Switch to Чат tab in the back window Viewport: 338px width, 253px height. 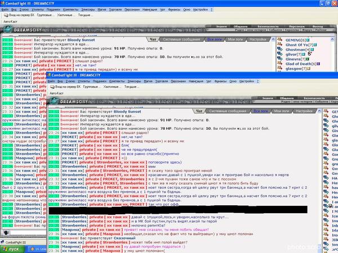(153, 39)
